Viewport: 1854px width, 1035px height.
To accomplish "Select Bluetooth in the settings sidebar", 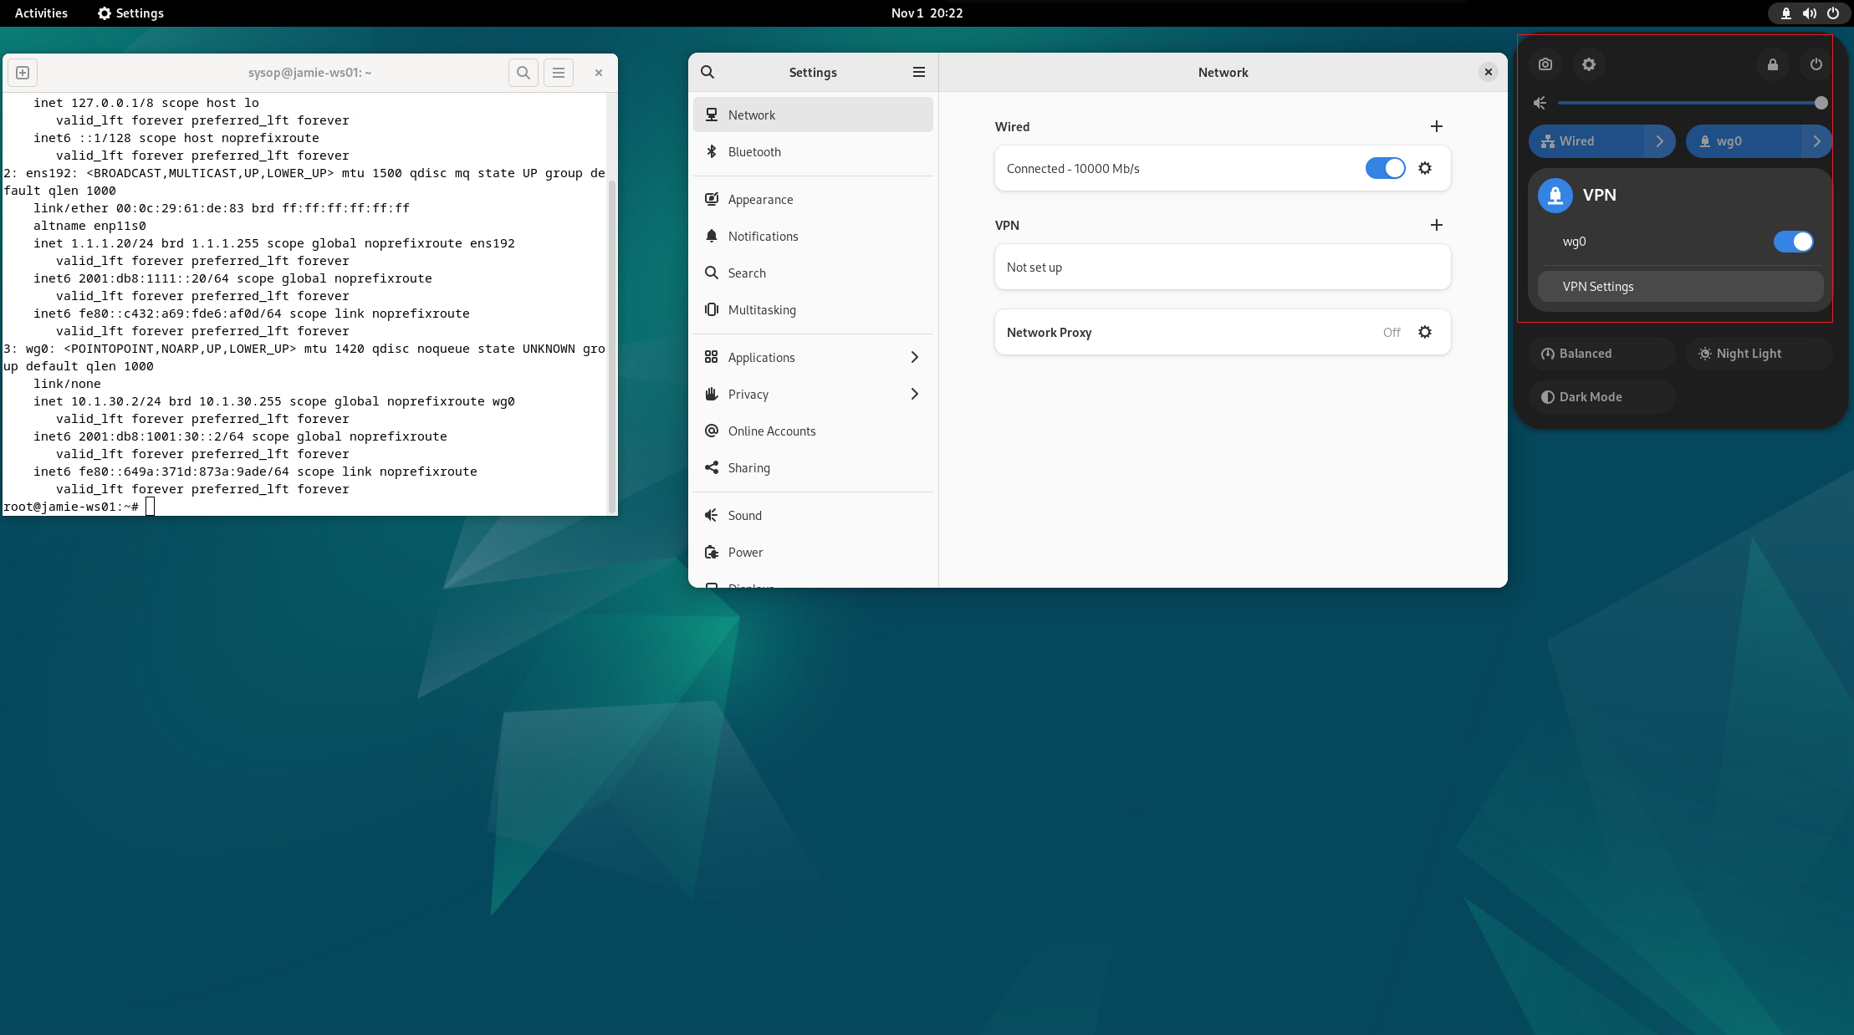I will click(813, 151).
